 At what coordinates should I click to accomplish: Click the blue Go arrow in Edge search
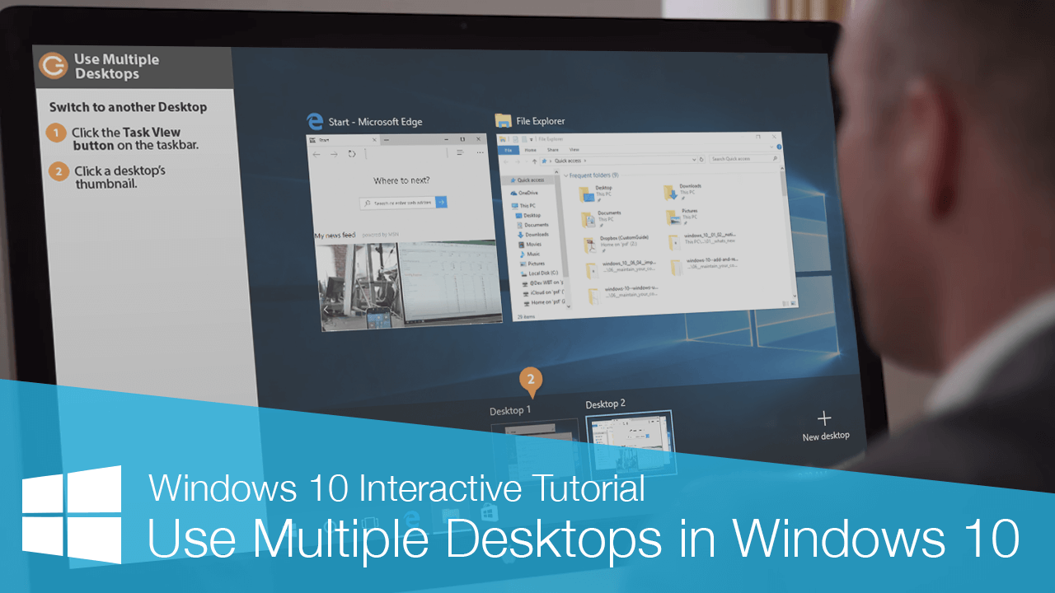(x=441, y=202)
